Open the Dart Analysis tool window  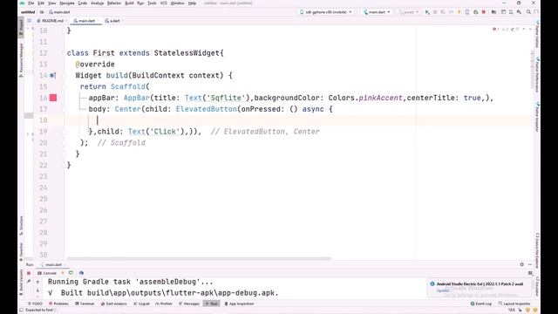[114, 304]
